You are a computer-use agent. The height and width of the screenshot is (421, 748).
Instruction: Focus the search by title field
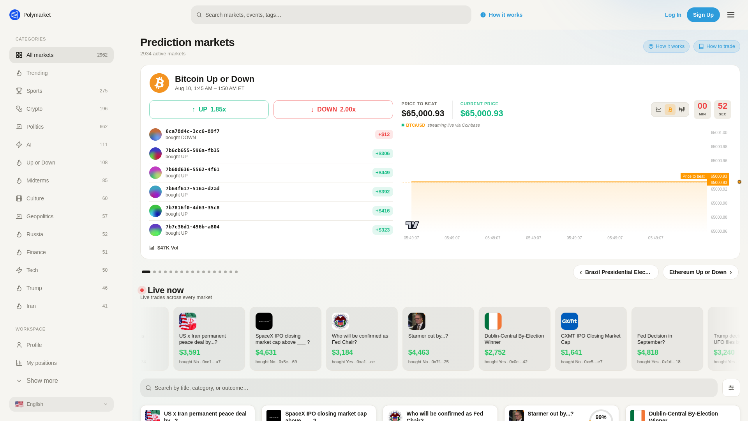[429, 388]
